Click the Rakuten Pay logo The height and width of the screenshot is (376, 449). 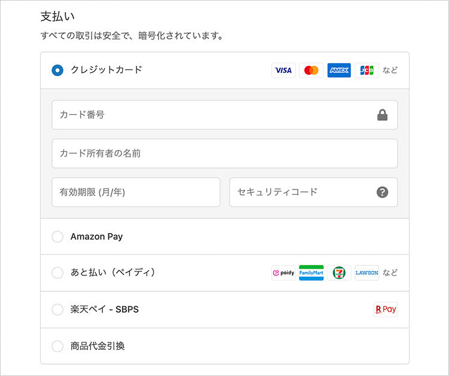(386, 310)
